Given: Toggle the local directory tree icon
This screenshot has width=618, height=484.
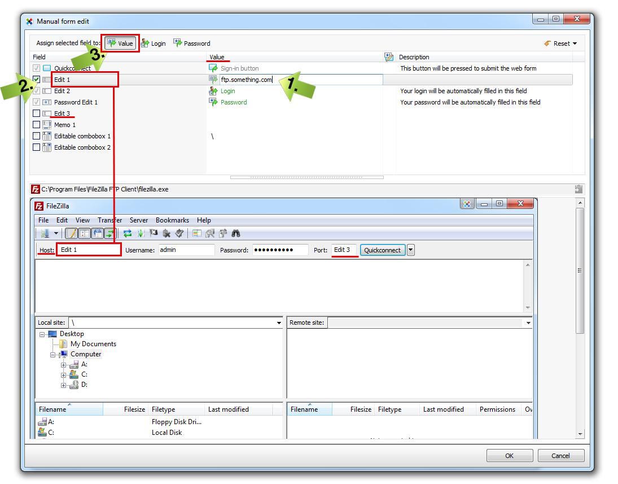Looking at the screenshot, I should point(84,233).
